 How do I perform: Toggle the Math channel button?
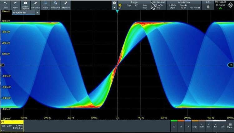(x=201, y=126)
